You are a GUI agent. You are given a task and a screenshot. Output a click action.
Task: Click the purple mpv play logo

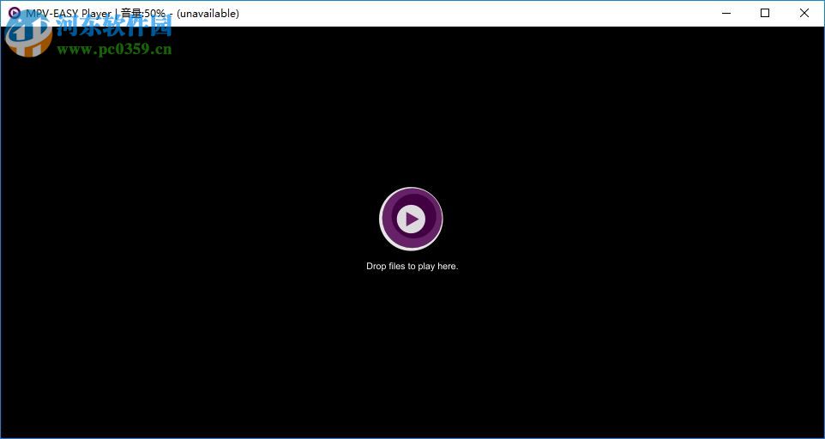point(411,219)
